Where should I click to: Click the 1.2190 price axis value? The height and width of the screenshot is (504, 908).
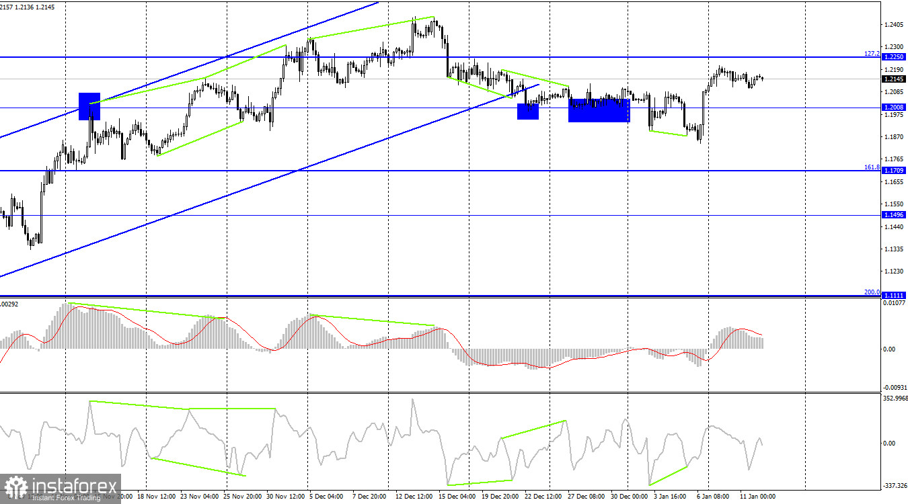click(x=895, y=69)
